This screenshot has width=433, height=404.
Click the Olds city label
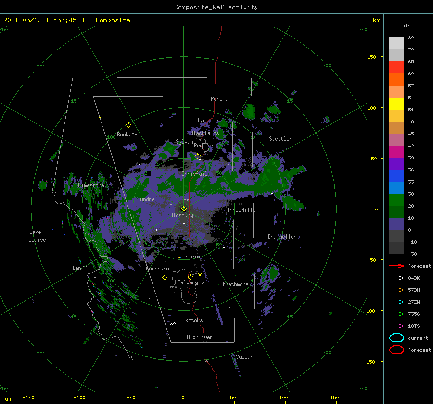click(183, 200)
